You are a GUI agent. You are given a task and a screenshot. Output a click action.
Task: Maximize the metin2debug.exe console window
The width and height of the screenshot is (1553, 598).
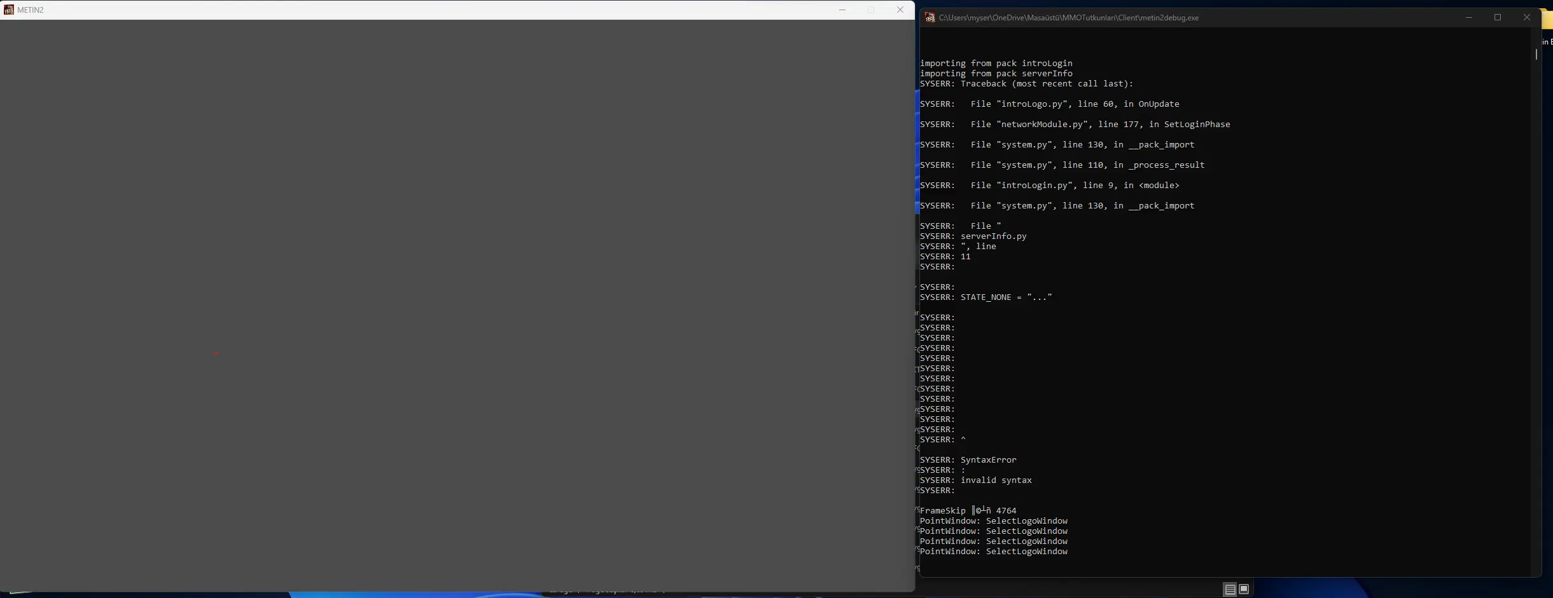1498,18
